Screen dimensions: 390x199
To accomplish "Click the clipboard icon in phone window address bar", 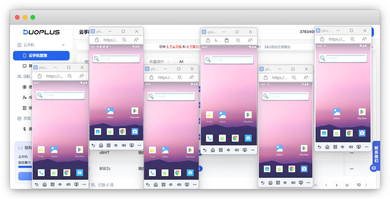I will [x=227, y=40].
